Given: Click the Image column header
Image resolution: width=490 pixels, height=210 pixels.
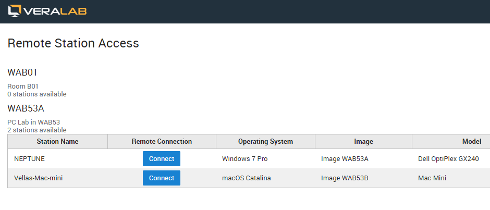Looking at the screenshot, I should coord(363,142).
